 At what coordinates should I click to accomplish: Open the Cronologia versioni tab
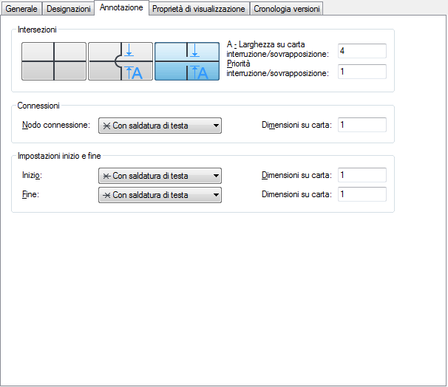pos(287,9)
